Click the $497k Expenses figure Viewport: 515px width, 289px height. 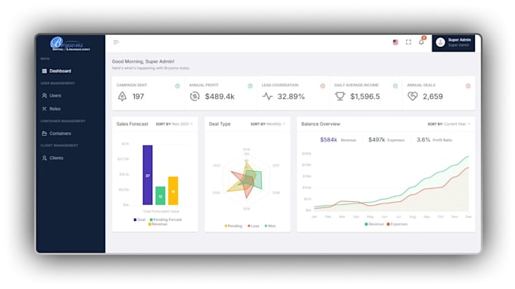tap(386, 140)
